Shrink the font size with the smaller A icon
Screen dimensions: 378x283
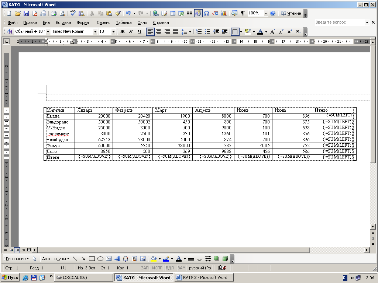click(x=281, y=32)
